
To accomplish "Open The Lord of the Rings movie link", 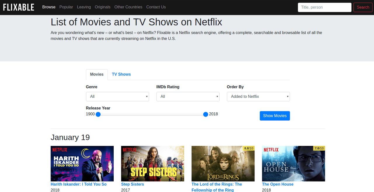I will pyautogui.click(x=217, y=187).
